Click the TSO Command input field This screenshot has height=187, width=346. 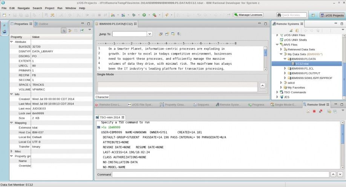(220, 175)
